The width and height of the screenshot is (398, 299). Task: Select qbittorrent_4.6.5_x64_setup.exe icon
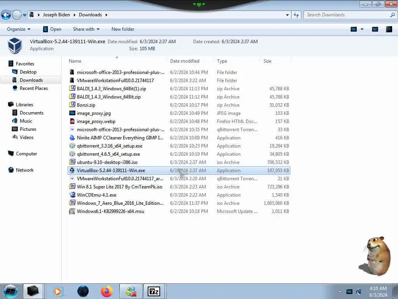pyautogui.click(x=72, y=154)
